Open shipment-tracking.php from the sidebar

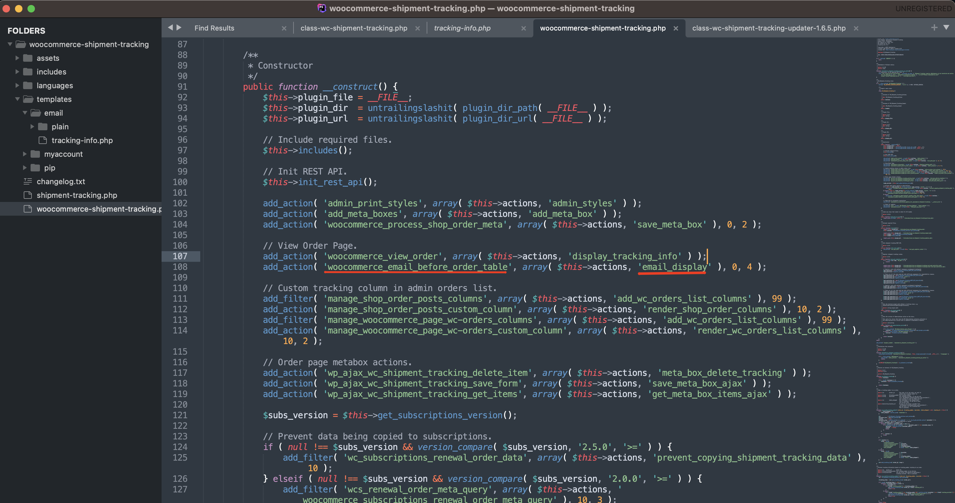tap(77, 195)
